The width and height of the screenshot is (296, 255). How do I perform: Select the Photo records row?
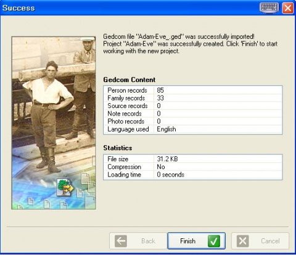pos(193,122)
